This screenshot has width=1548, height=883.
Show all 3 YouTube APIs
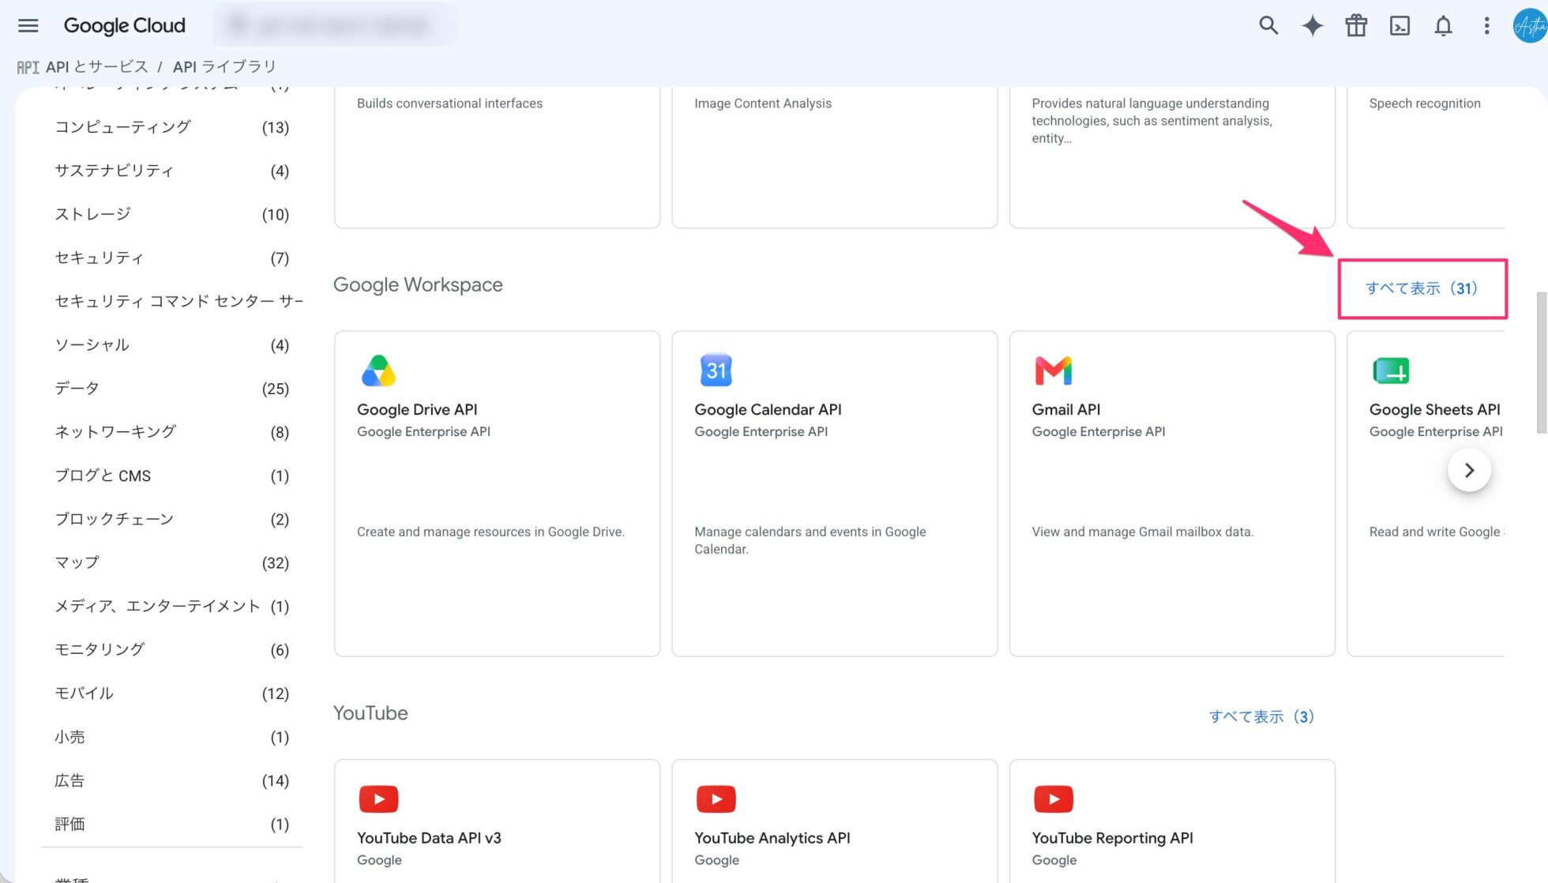coord(1261,716)
